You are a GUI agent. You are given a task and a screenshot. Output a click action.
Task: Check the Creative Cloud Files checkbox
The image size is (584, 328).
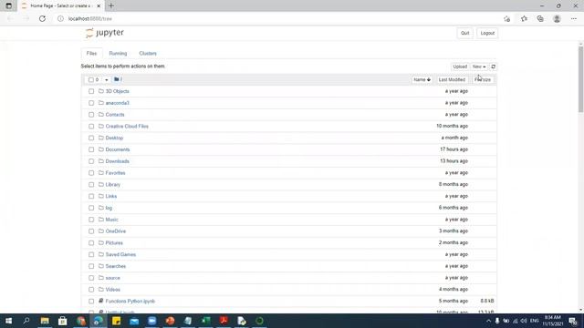coord(91,126)
